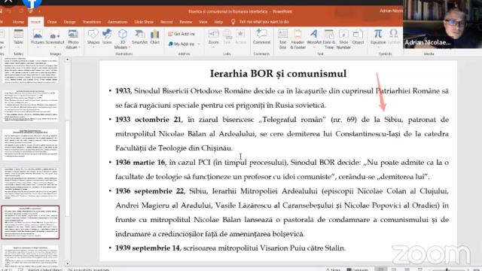This screenshot has height=271, width=482.
Task: Click the slide panel scroll-down arrow
Action: 67,263
